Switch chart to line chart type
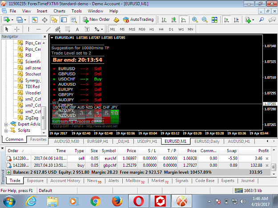 (184, 20)
